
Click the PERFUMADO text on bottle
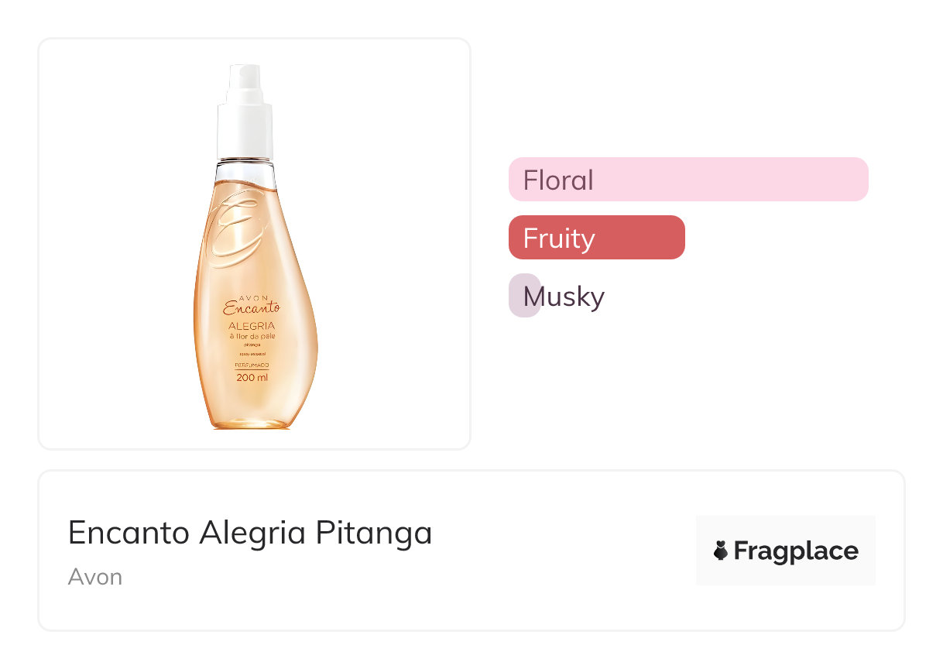pos(252,365)
